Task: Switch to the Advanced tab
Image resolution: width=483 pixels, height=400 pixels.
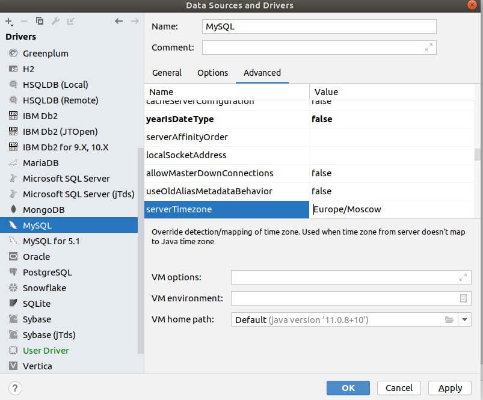Action: pyautogui.click(x=262, y=73)
